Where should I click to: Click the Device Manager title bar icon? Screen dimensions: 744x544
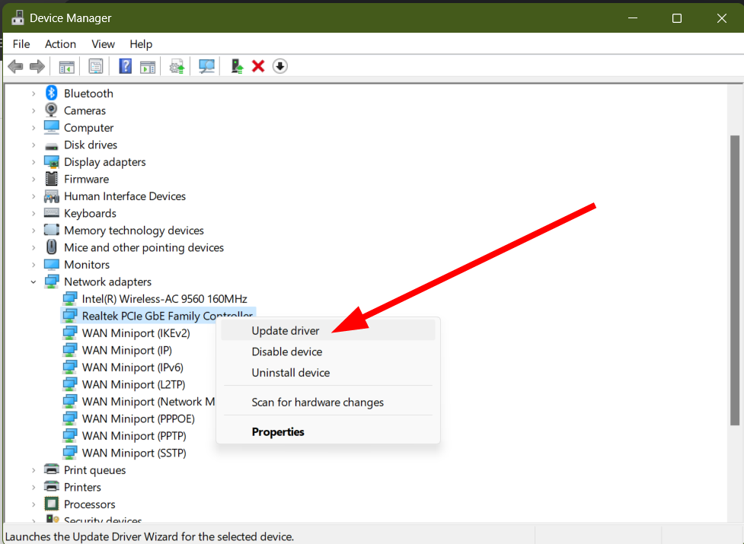click(x=18, y=17)
